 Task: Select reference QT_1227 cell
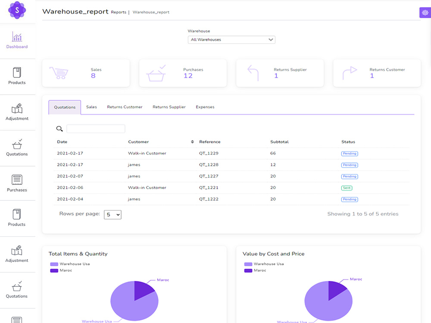(209, 176)
